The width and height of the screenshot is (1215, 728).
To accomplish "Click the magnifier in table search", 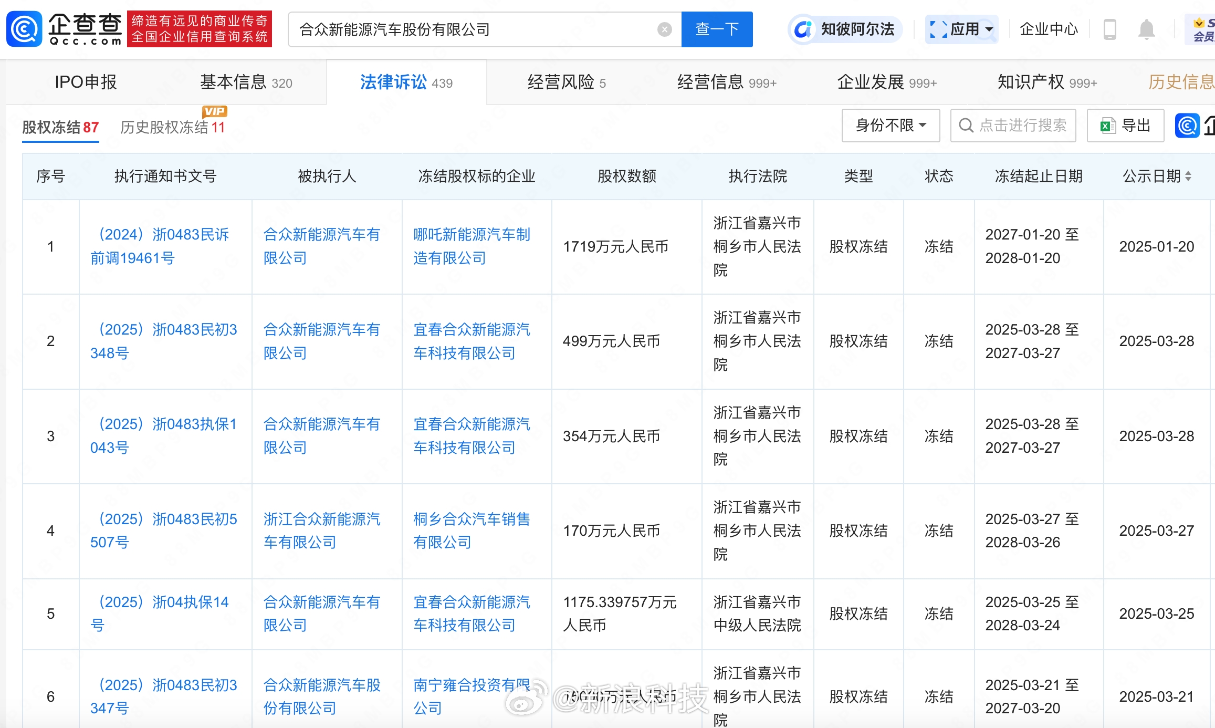I will pyautogui.click(x=966, y=126).
